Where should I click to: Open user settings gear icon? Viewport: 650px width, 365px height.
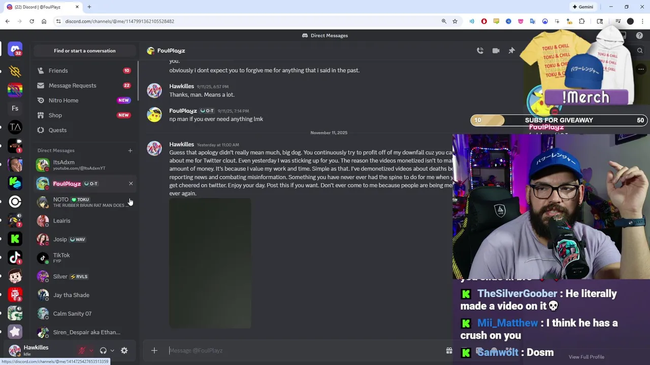tap(124, 350)
